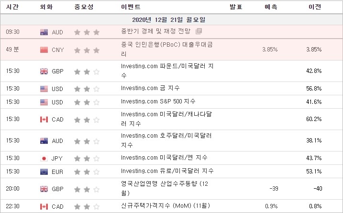Click the China flag icon next to CNY
The height and width of the screenshot is (213, 343).
coord(44,50)
